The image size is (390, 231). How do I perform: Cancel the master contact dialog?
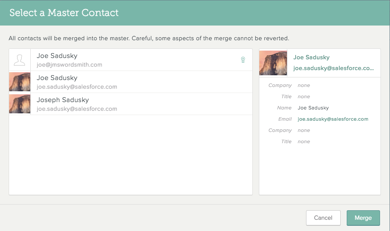tap(323, 218)
